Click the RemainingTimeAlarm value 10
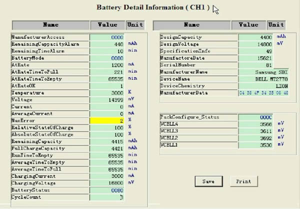 [x=107, y=51]
